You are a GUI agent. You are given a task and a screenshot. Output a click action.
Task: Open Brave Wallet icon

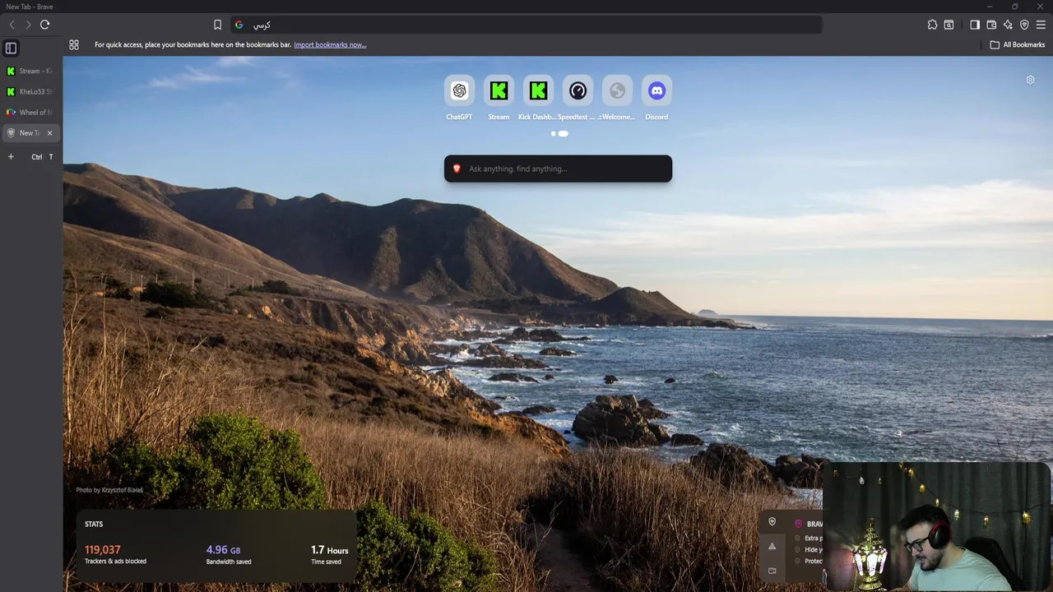tap(991, 25)
